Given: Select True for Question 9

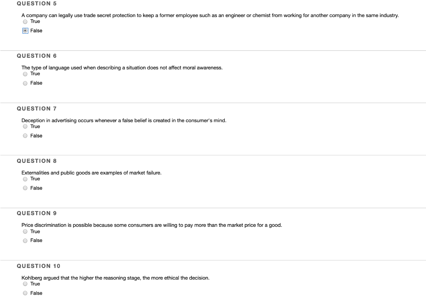Looking at the screenshot, I should [25, 231].
